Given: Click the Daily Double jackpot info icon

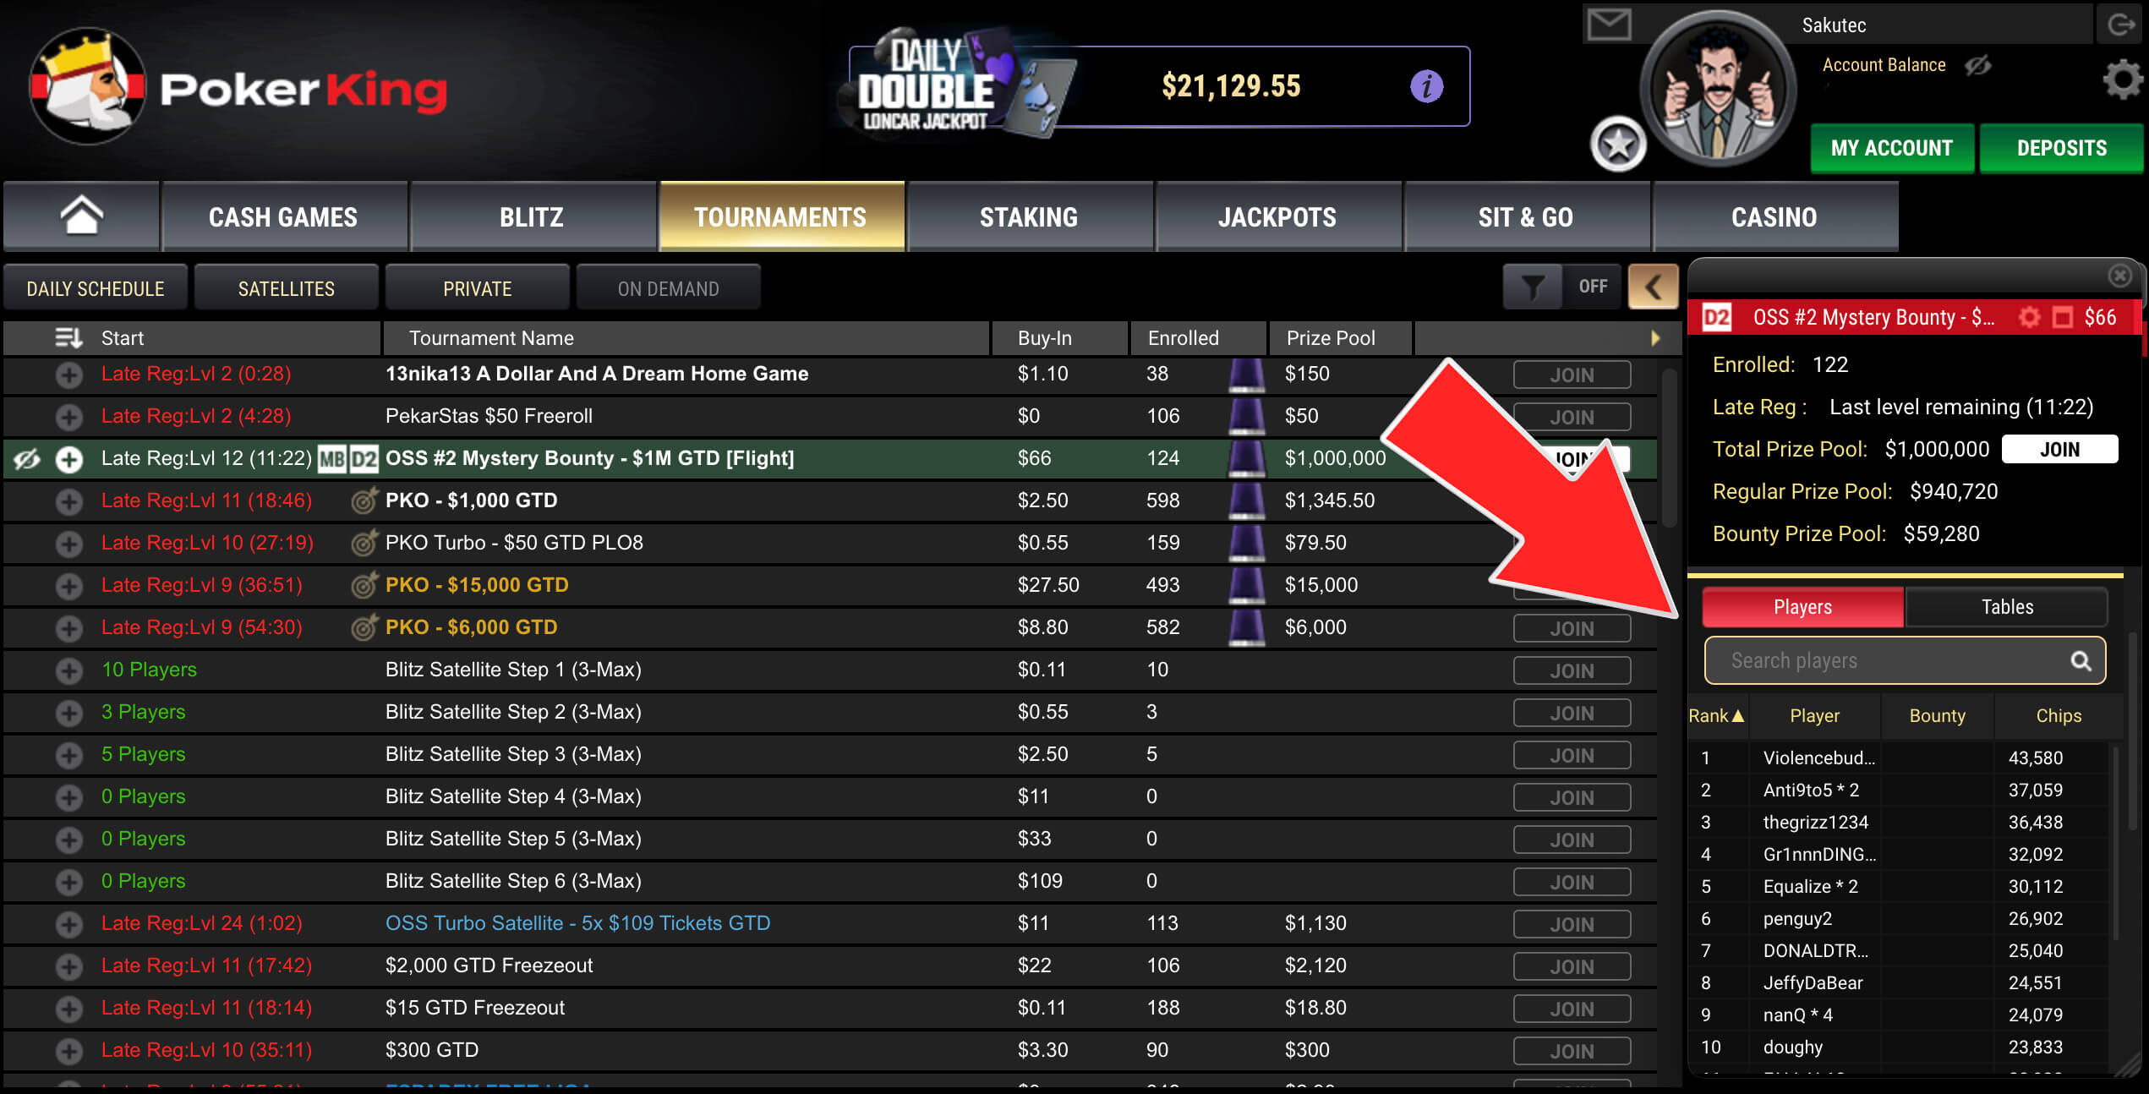Looking at the screenshot, I should 1426,86.
